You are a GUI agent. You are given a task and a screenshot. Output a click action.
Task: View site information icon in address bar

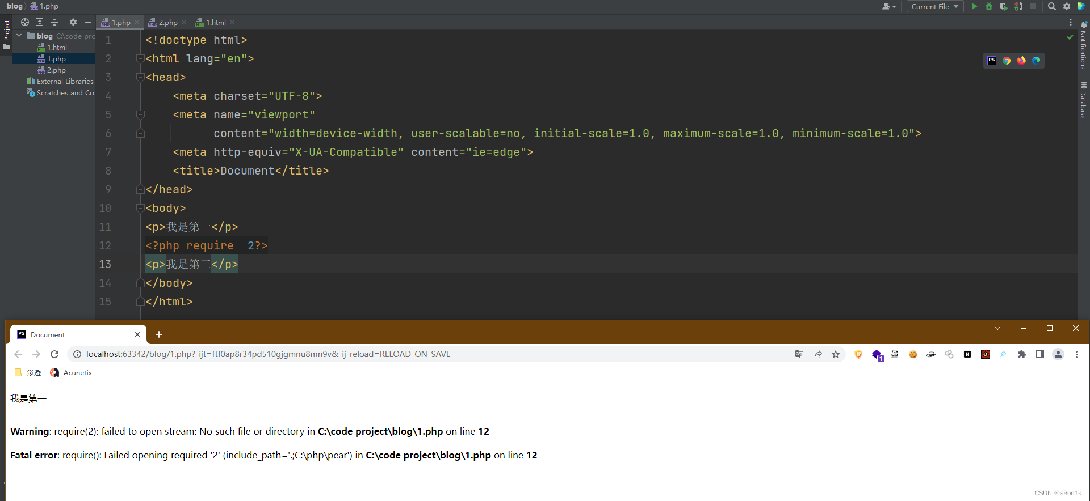(77, 354)
